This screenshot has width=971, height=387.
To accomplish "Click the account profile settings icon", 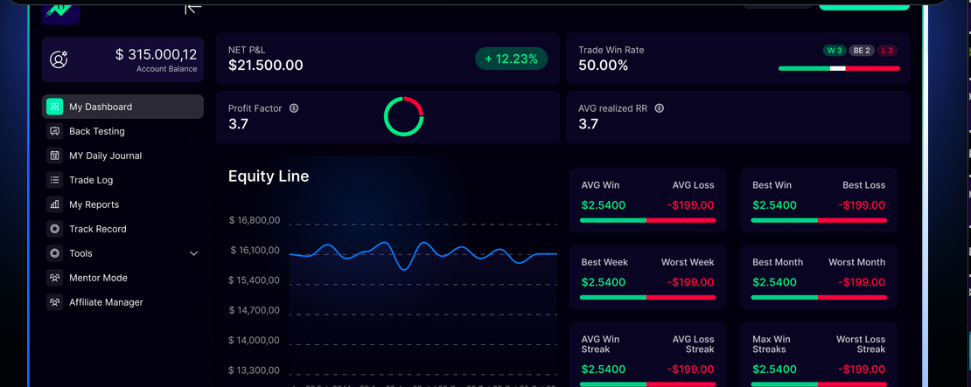I will click(59, 59).
